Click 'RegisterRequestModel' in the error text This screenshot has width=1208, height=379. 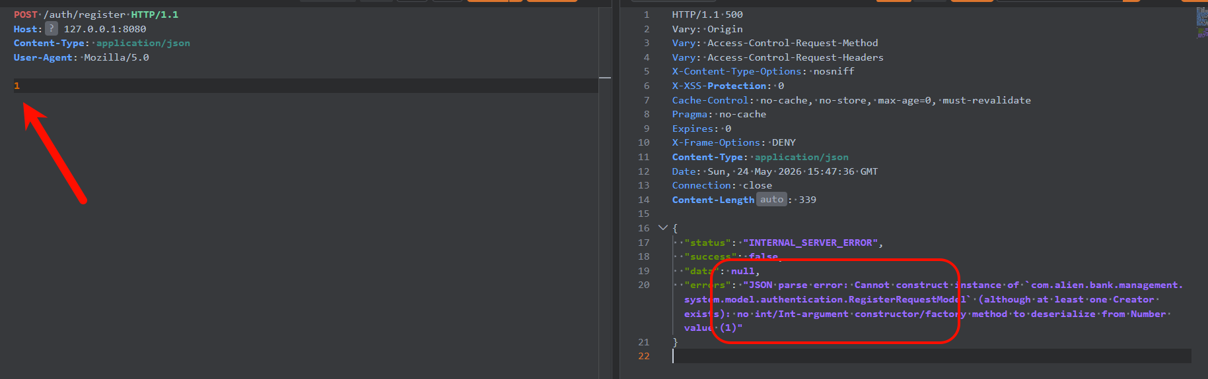tap(907, 299)
